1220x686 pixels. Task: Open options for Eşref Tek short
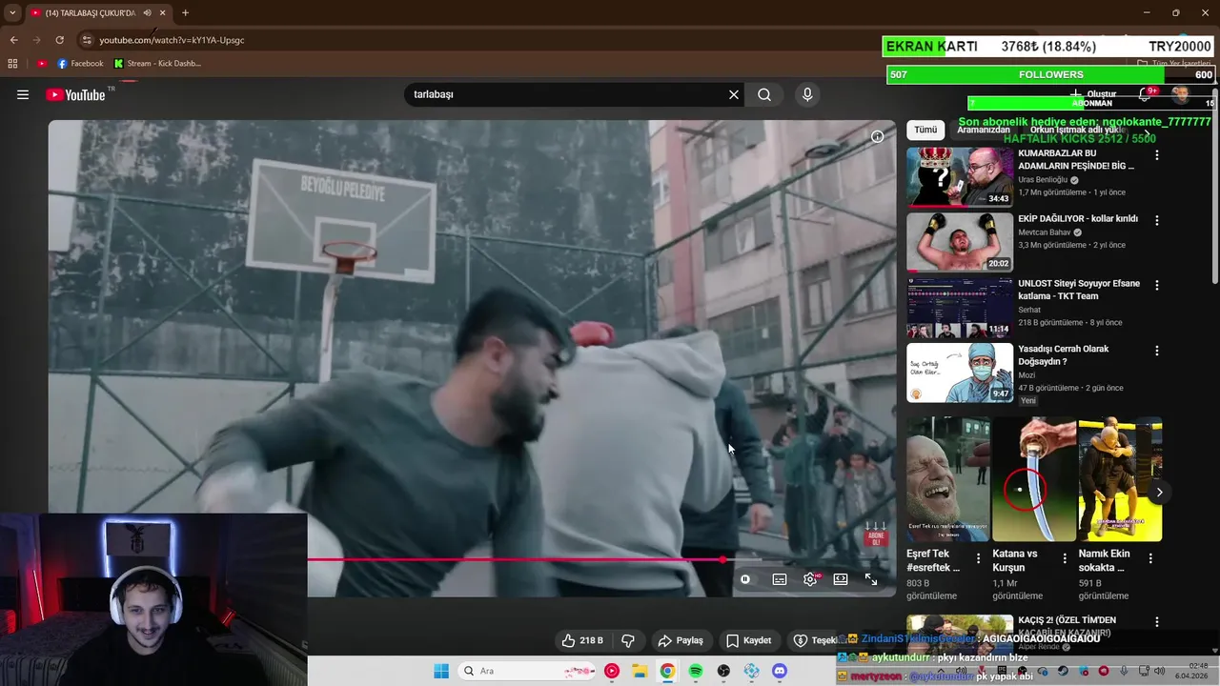978,559
